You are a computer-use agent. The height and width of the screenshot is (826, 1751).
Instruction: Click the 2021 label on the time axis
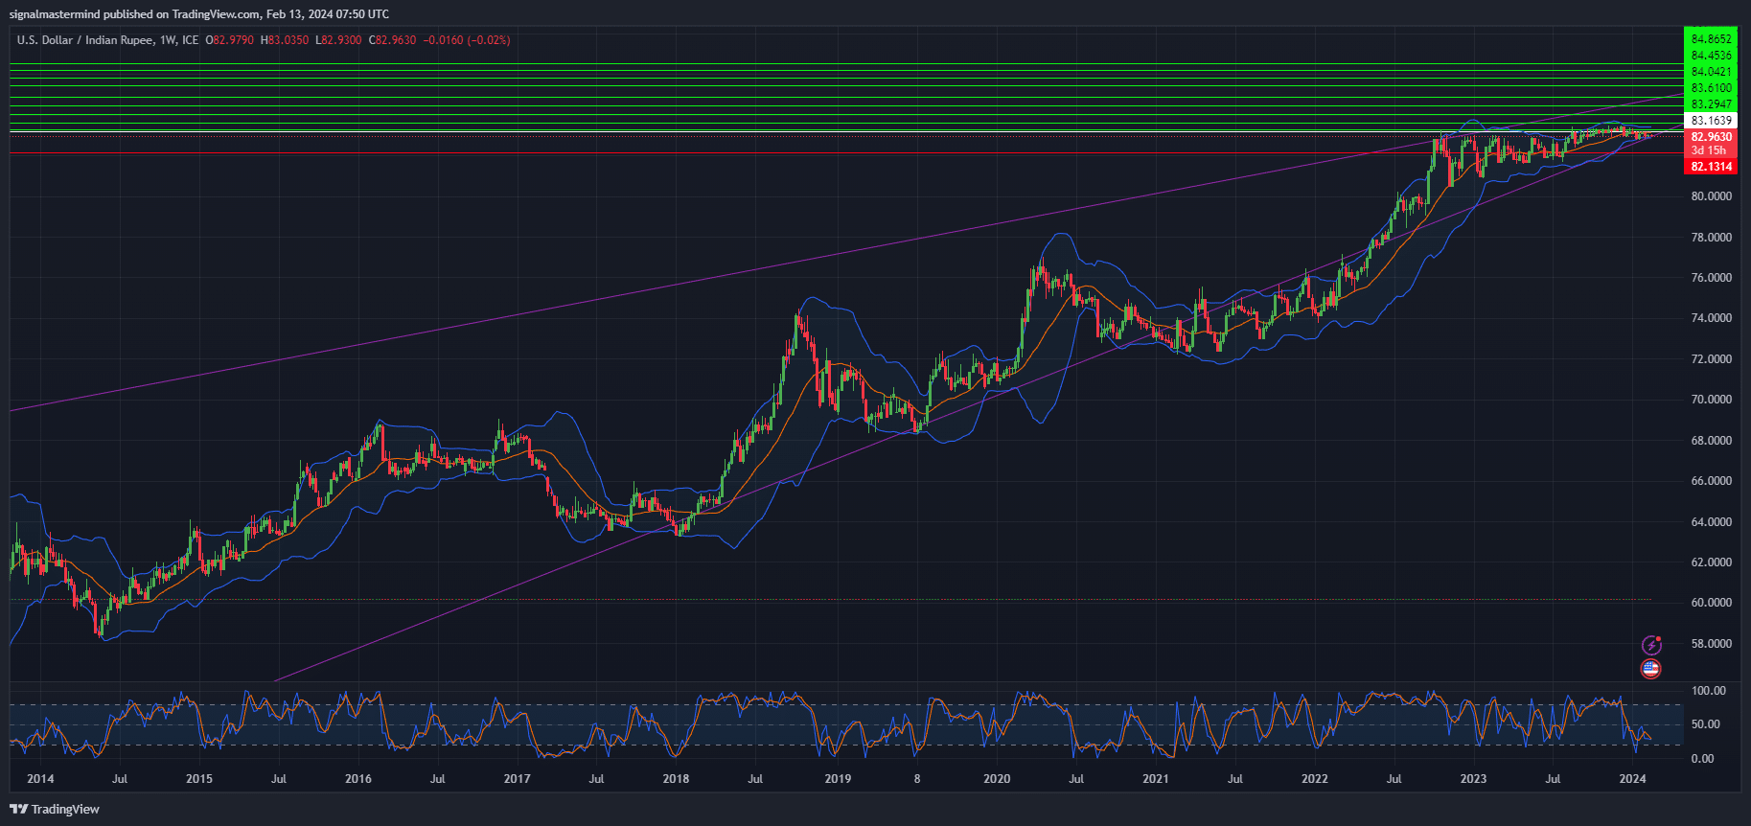click(x=1156, y=779)
